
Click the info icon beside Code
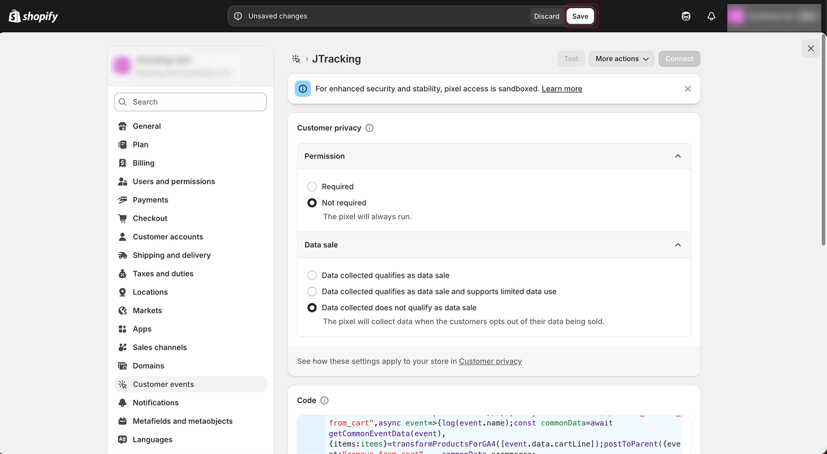(324, 400)
